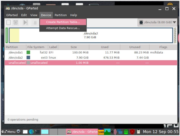Click the Used column header

click(105, 47)
